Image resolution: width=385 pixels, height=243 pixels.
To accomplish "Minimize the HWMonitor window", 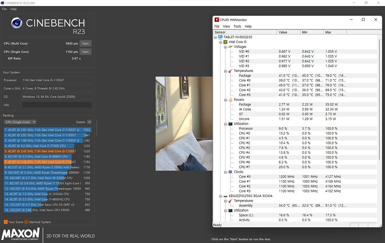I will point(351,20).
